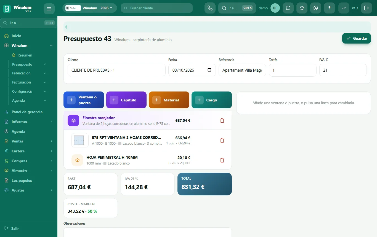377x237 pixels.
Task: Open the Winalum 2026 company dropdown
Action: 90,8
